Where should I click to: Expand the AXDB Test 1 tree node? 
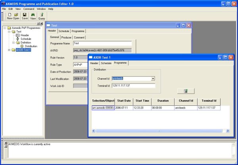coord(9,50)
